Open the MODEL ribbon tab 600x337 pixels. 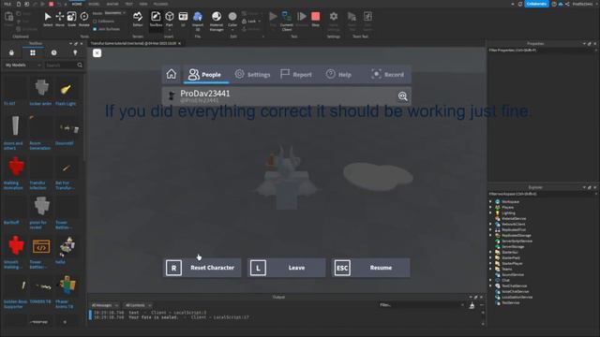(94, 4)
